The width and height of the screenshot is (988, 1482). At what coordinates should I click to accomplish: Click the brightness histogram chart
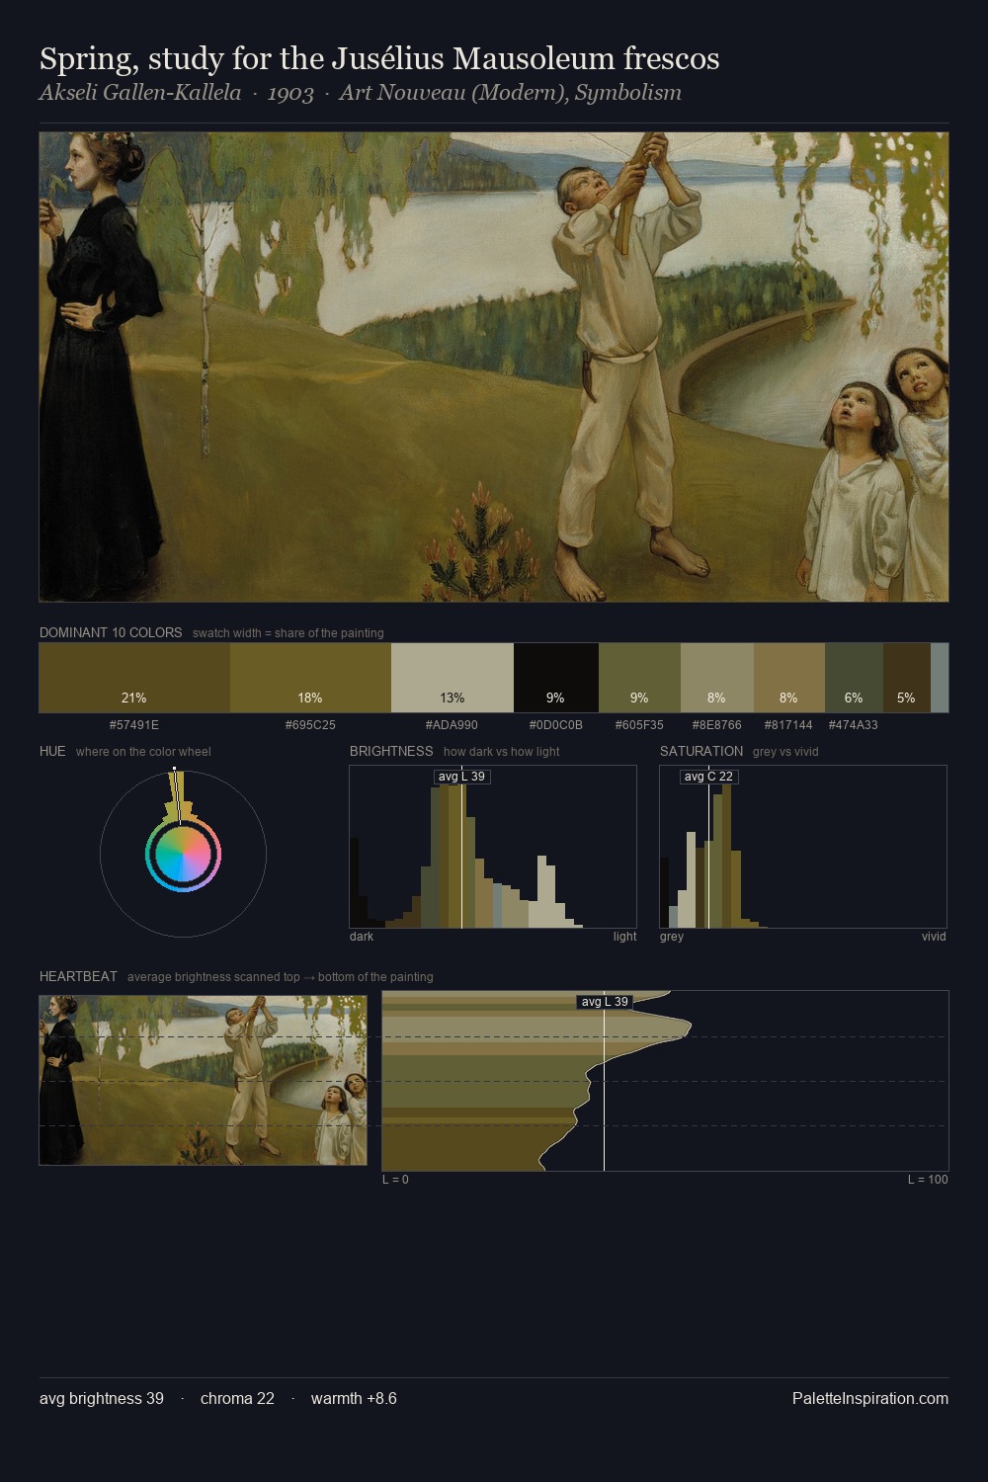pyautogui.click(x=493, y=847)
